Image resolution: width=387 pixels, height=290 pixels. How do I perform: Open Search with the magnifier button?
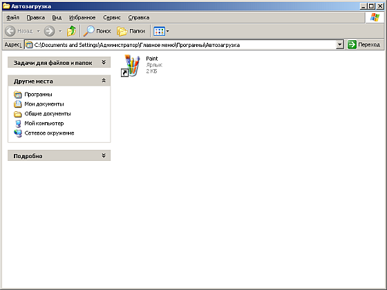click(97, 31)
